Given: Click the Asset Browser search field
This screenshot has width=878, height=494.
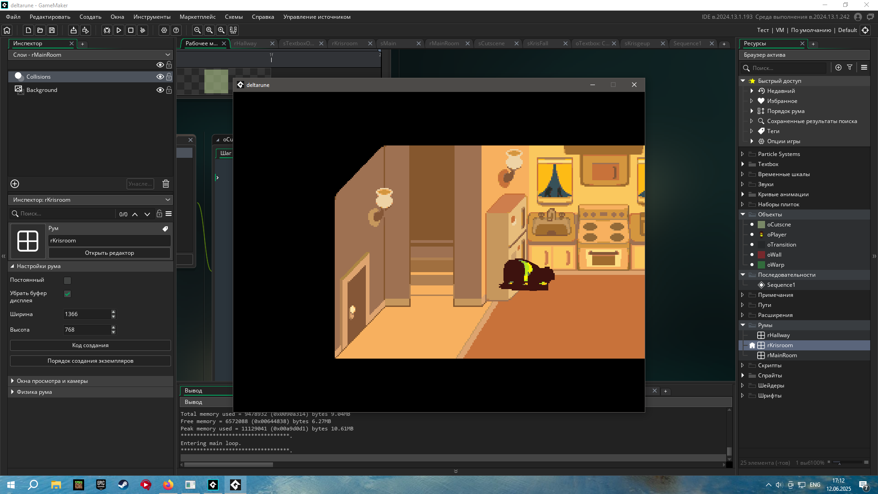Looking at the screenshot, I should 783,68.
